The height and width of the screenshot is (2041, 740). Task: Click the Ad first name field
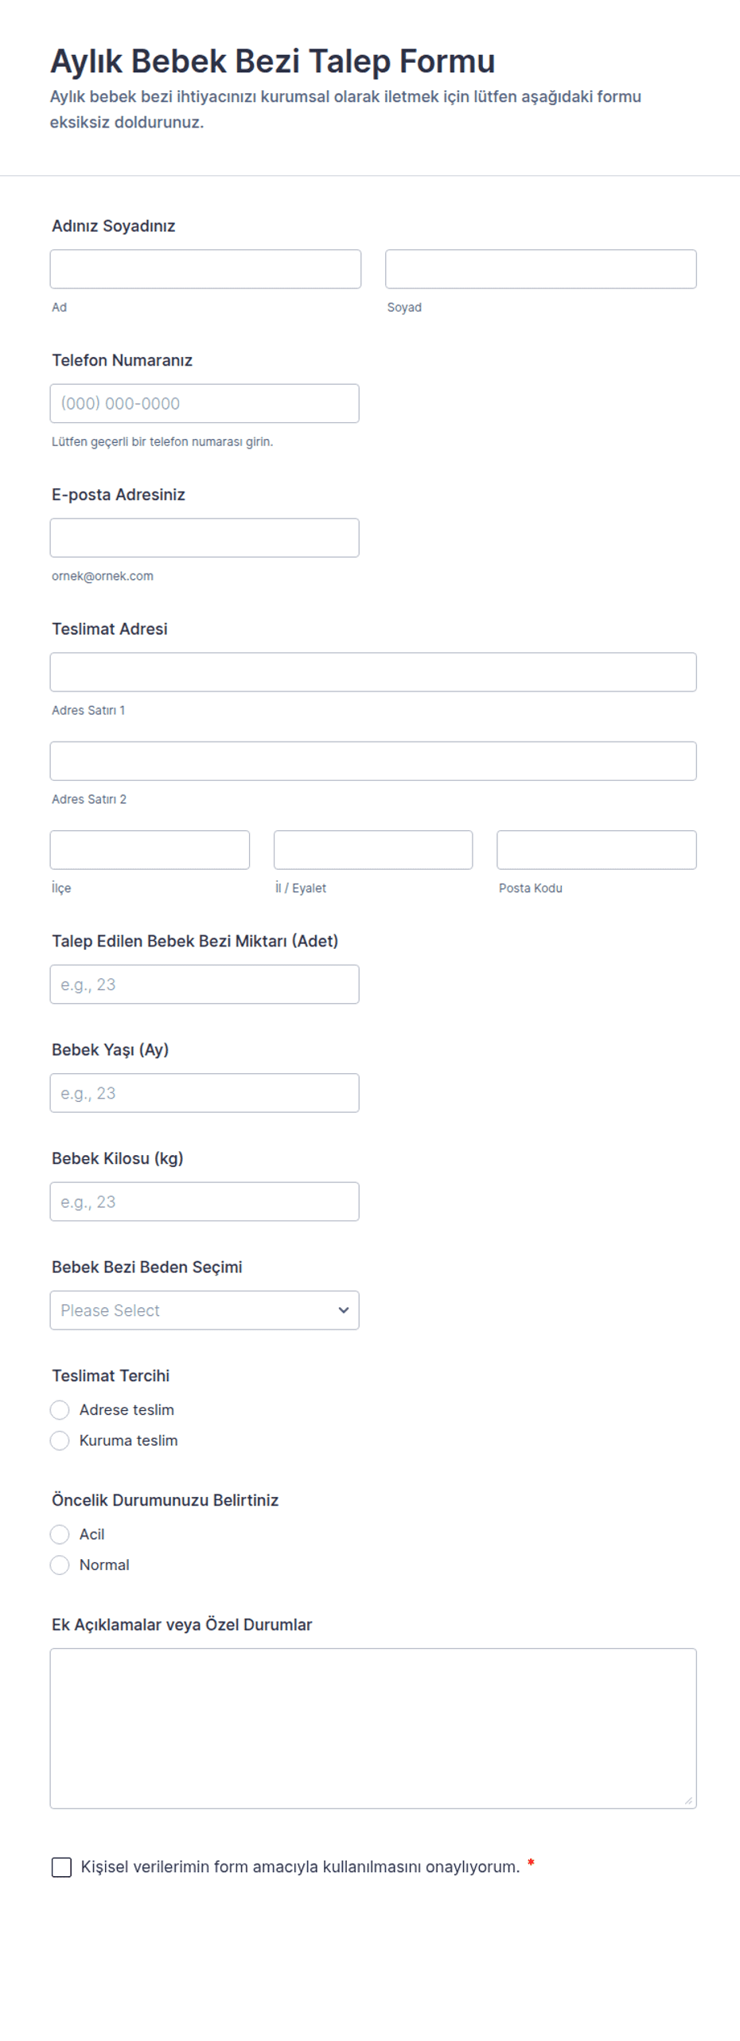(x=205, y=269)
